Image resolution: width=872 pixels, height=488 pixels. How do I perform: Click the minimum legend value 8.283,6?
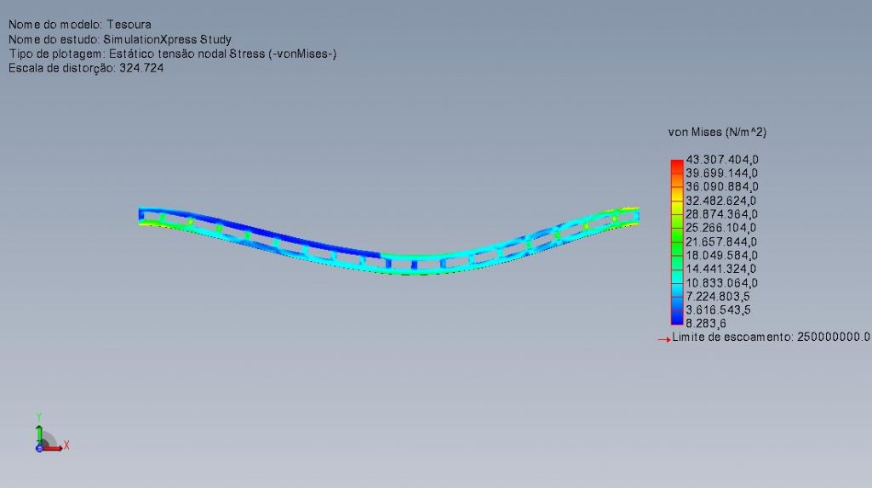(706, 324)
